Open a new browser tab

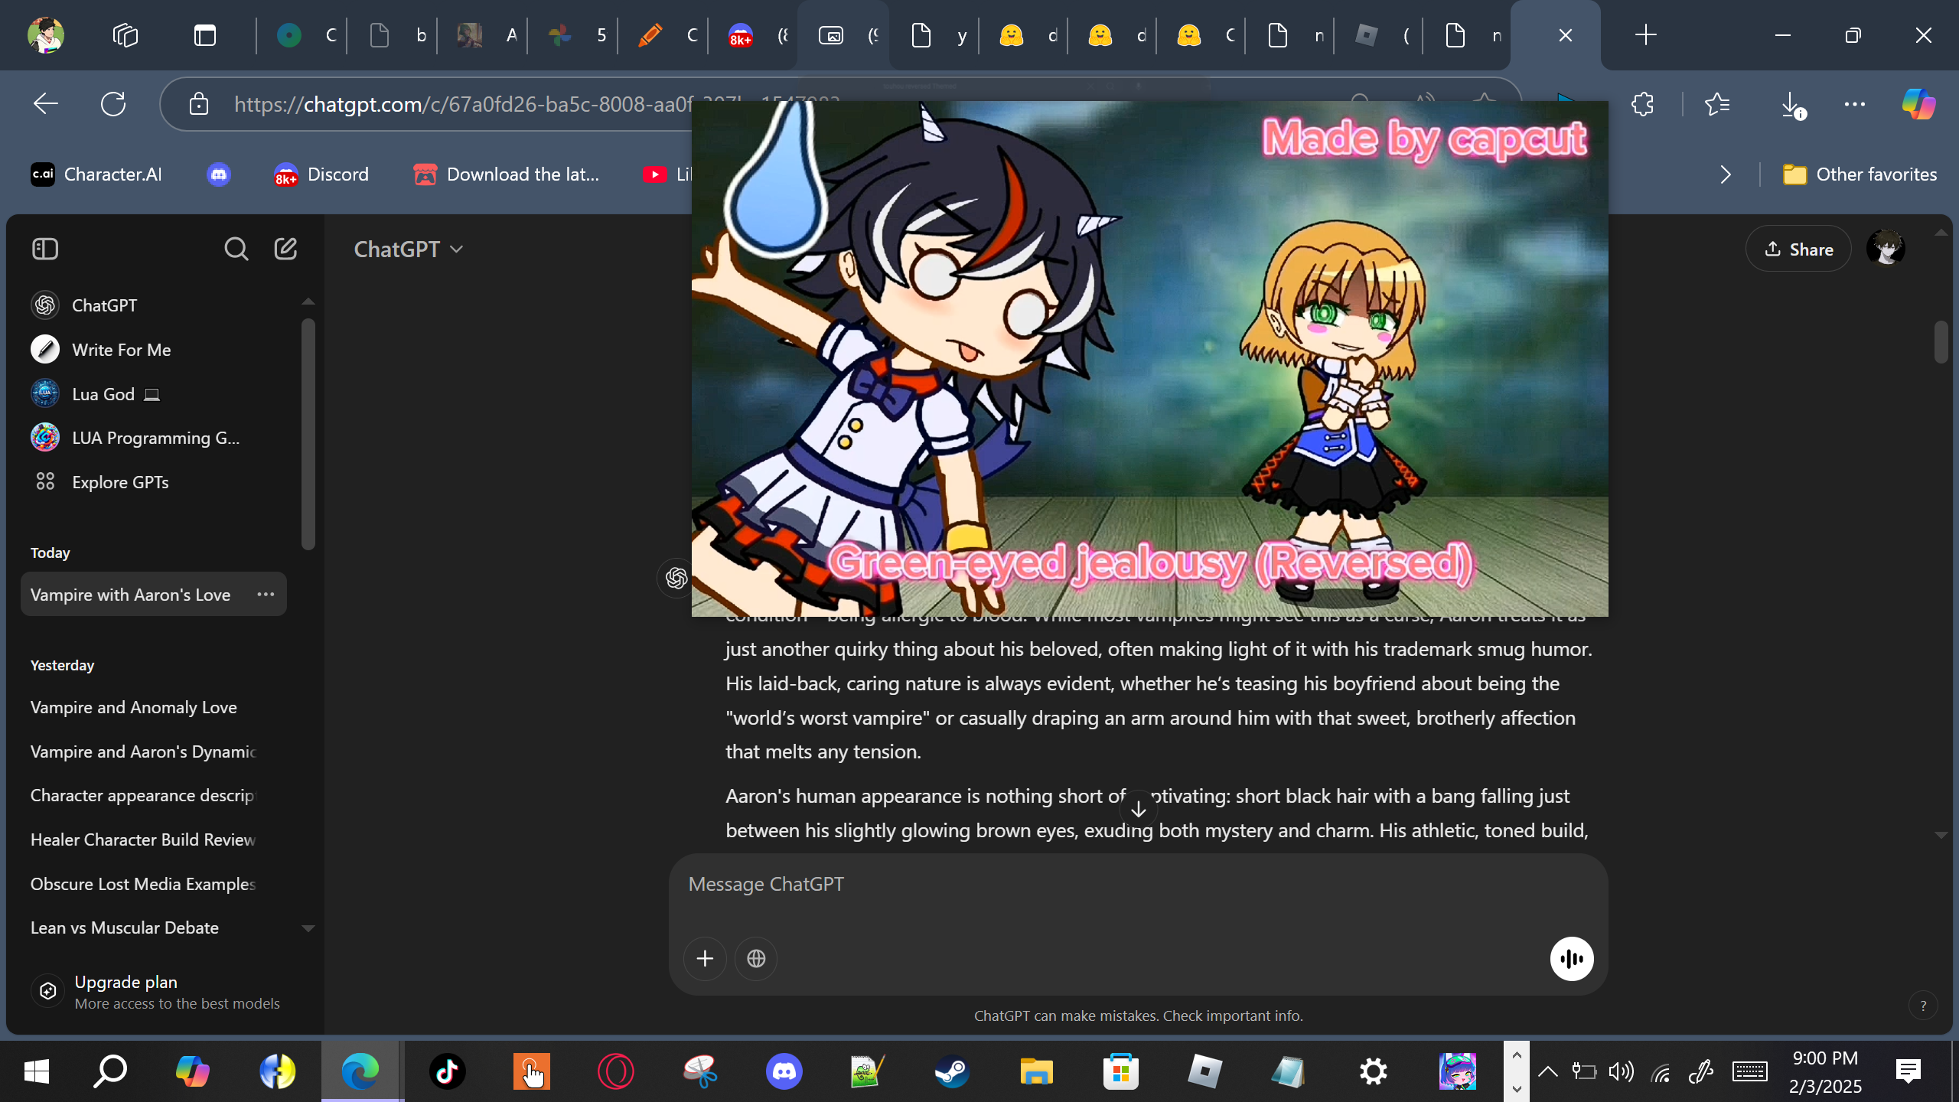tap(1645, 35)
